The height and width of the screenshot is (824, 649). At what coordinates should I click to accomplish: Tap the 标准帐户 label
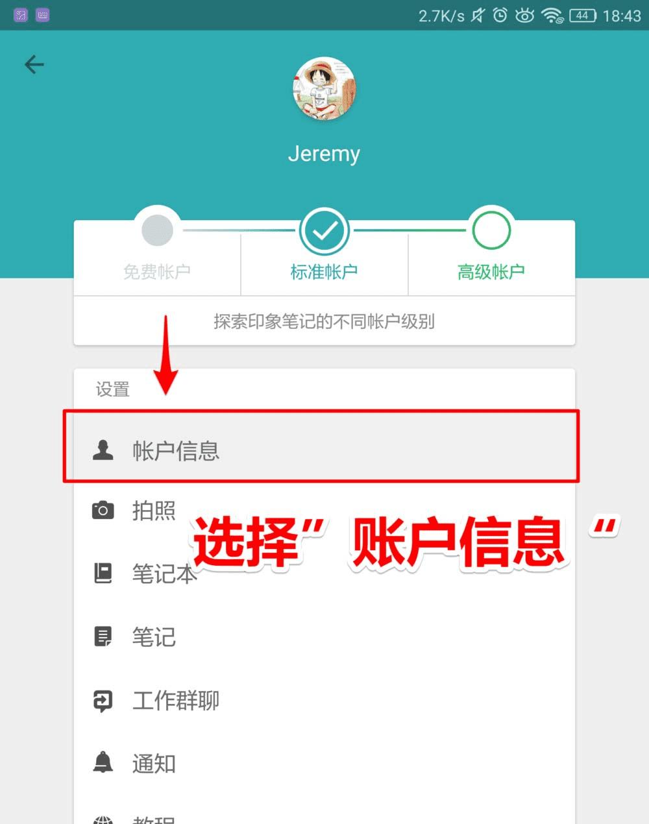click(x=324, y=272)
